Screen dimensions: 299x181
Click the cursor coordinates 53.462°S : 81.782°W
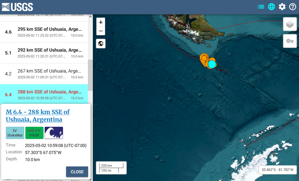277,170
